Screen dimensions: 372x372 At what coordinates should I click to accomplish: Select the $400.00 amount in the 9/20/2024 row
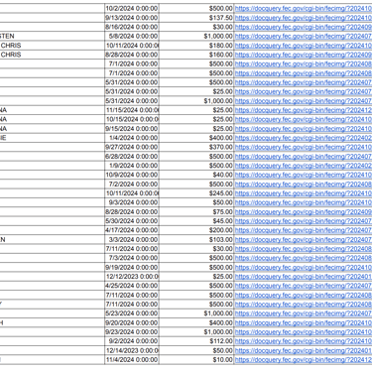point(196,322)
